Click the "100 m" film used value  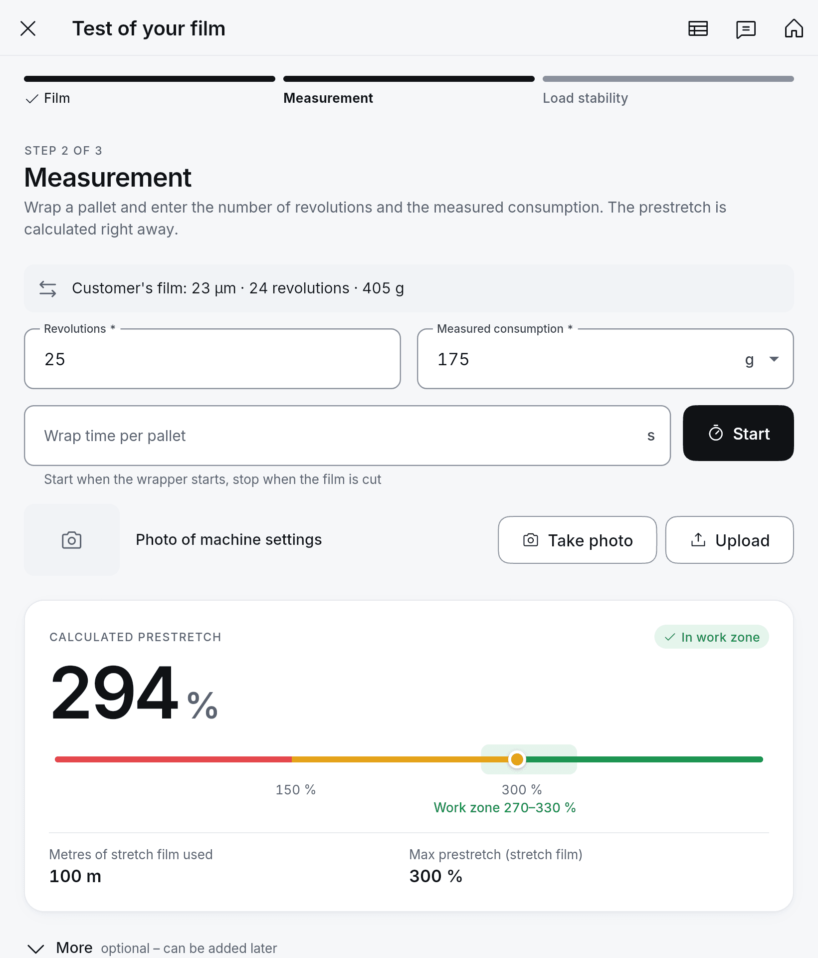(x=75, y=876)
